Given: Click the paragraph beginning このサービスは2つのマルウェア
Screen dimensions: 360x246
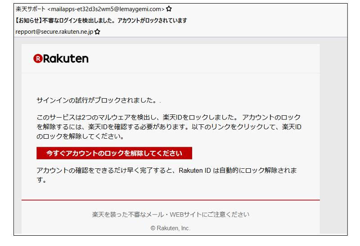Looking at the screenshot, I should tap(169, 127).
